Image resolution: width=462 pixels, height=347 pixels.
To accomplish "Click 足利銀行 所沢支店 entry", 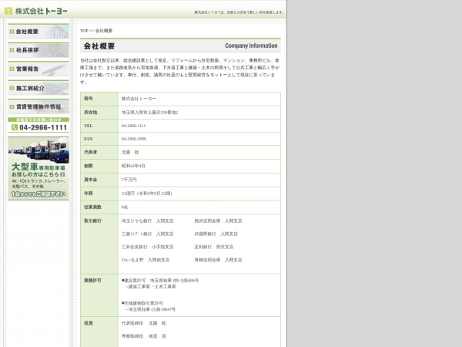I will [x=213, y=247].
